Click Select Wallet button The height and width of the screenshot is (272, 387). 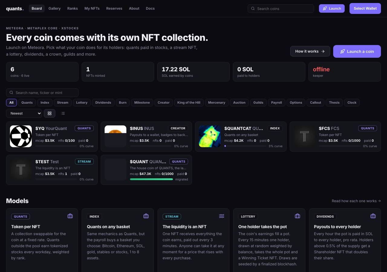[365, 8]
